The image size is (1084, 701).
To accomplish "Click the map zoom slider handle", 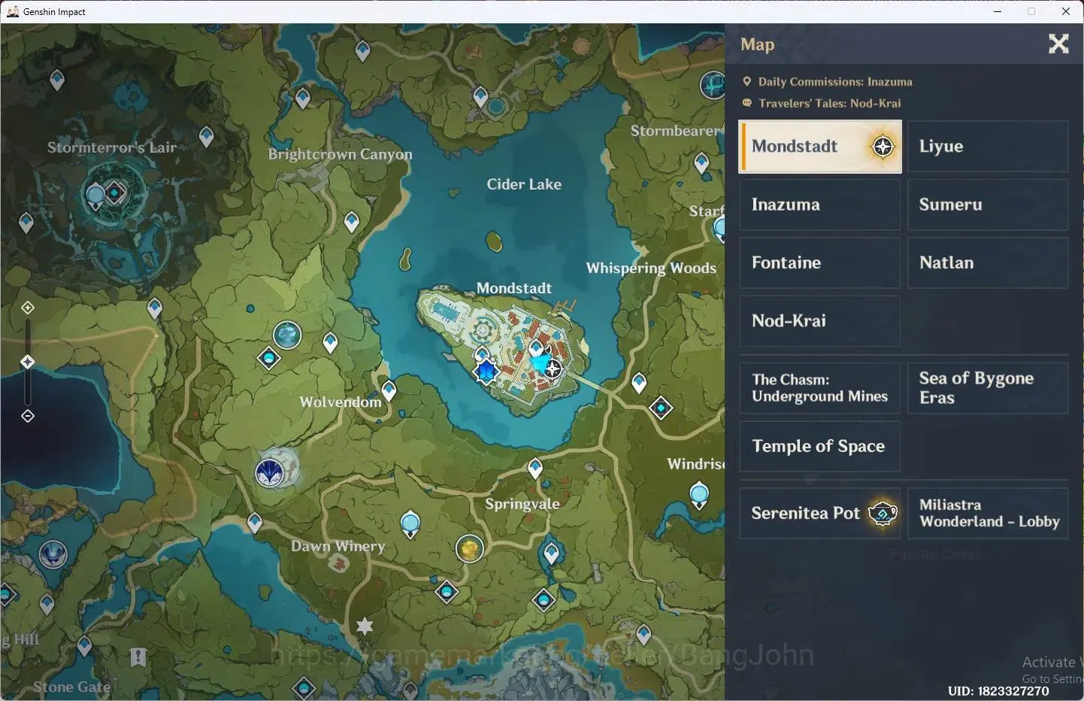I will click(28, 362).
